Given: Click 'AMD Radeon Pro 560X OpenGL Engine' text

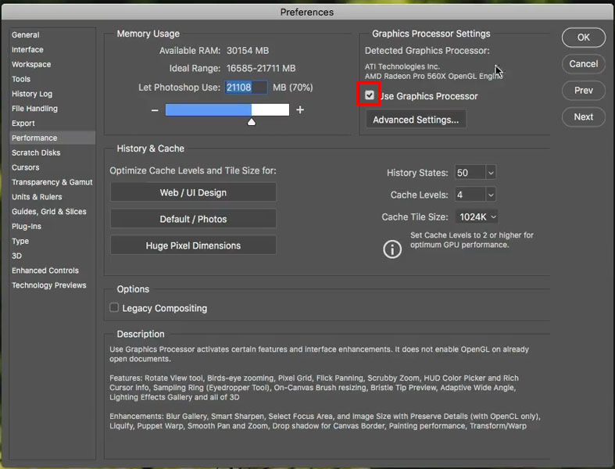Looking at the screenshot, I should pos(434,76).
